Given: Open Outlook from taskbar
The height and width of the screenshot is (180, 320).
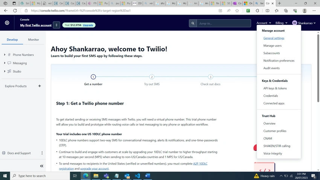Looking at the screenshot, I should 127,176.
